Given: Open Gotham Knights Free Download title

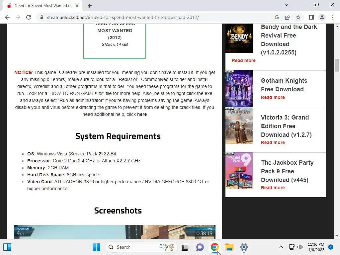Looking at the screenshot, I should [284, 85].
